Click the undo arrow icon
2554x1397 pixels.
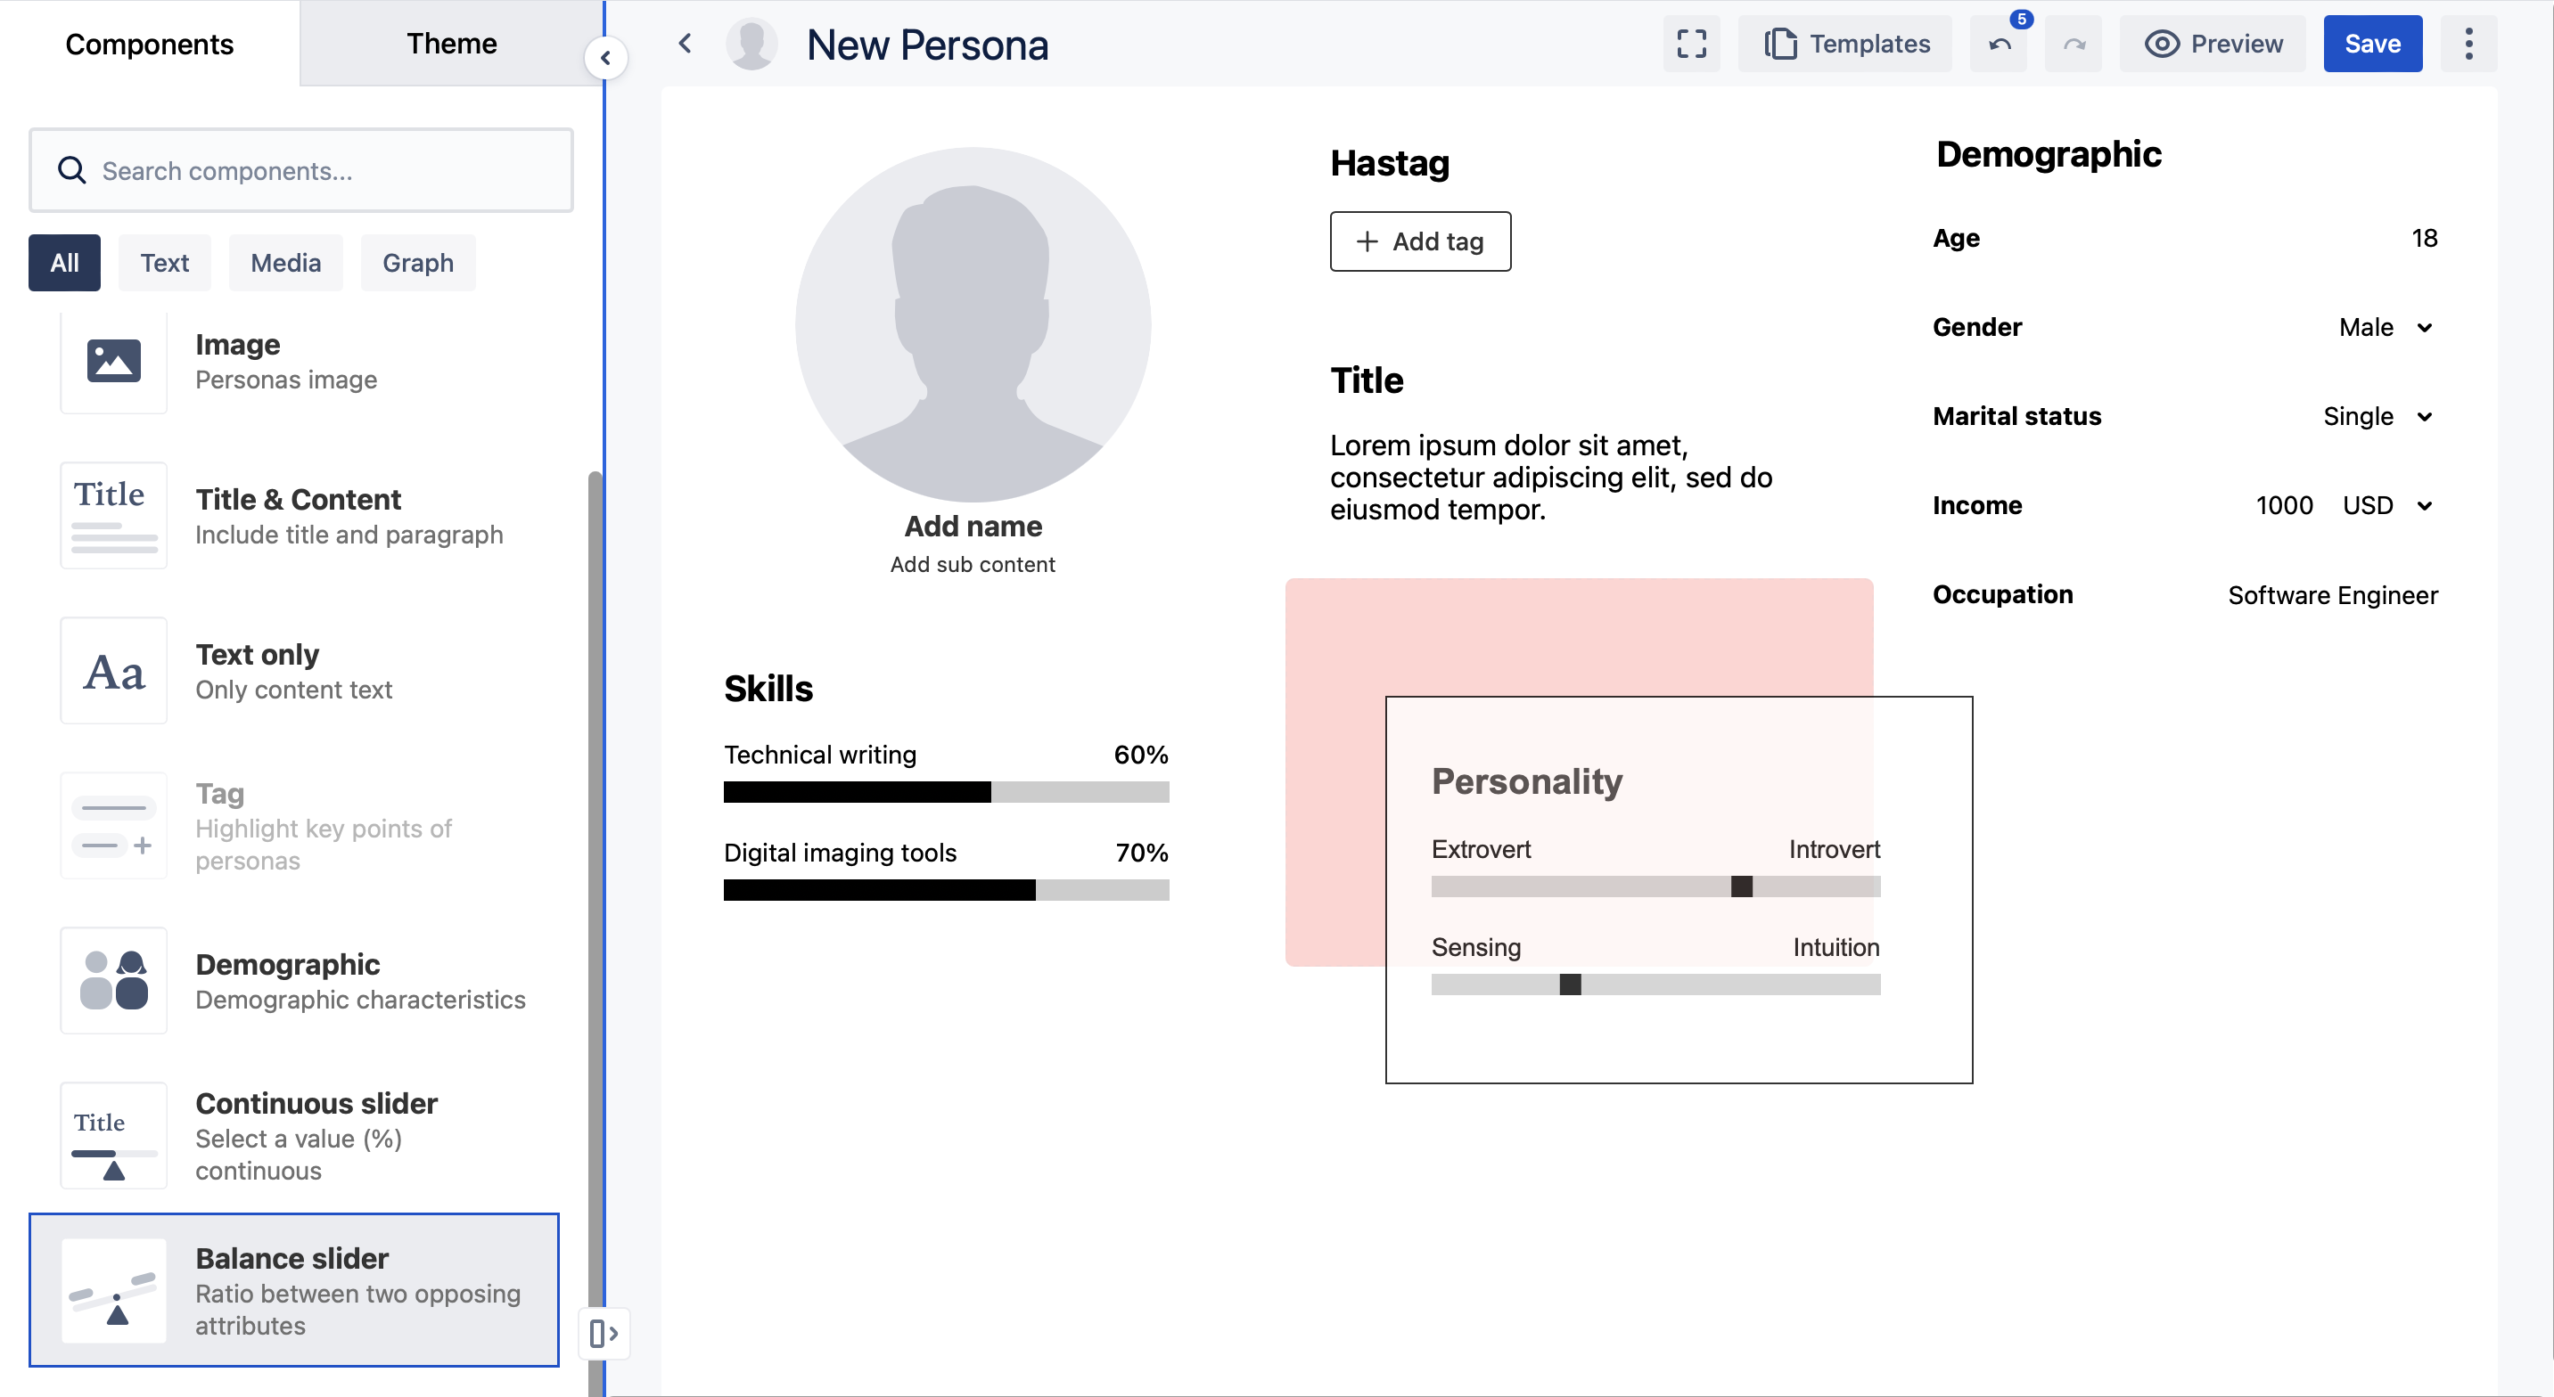click(x=2000, y=45)
